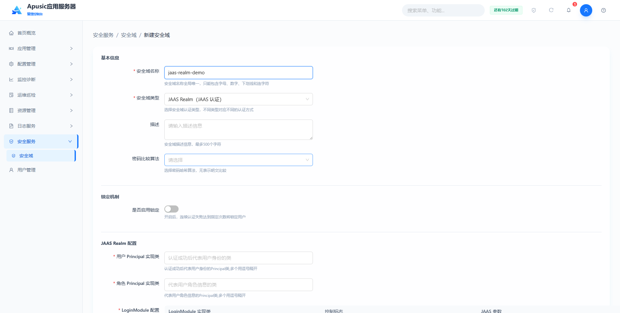Go to 安全服务 breadcrumb link

coord(103,35)
